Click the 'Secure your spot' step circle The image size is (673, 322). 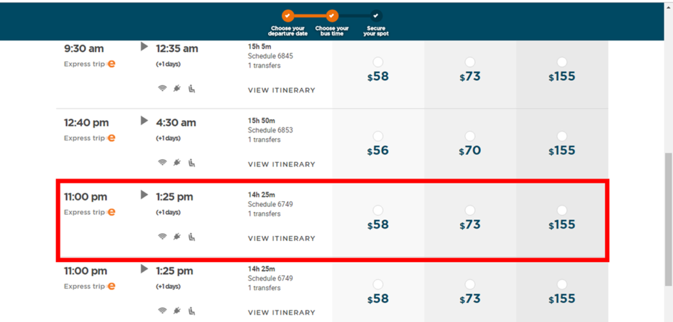[x=375, y=16]
